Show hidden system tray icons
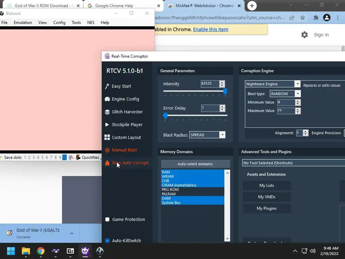The image size is (345, 259). click(295, 251)
